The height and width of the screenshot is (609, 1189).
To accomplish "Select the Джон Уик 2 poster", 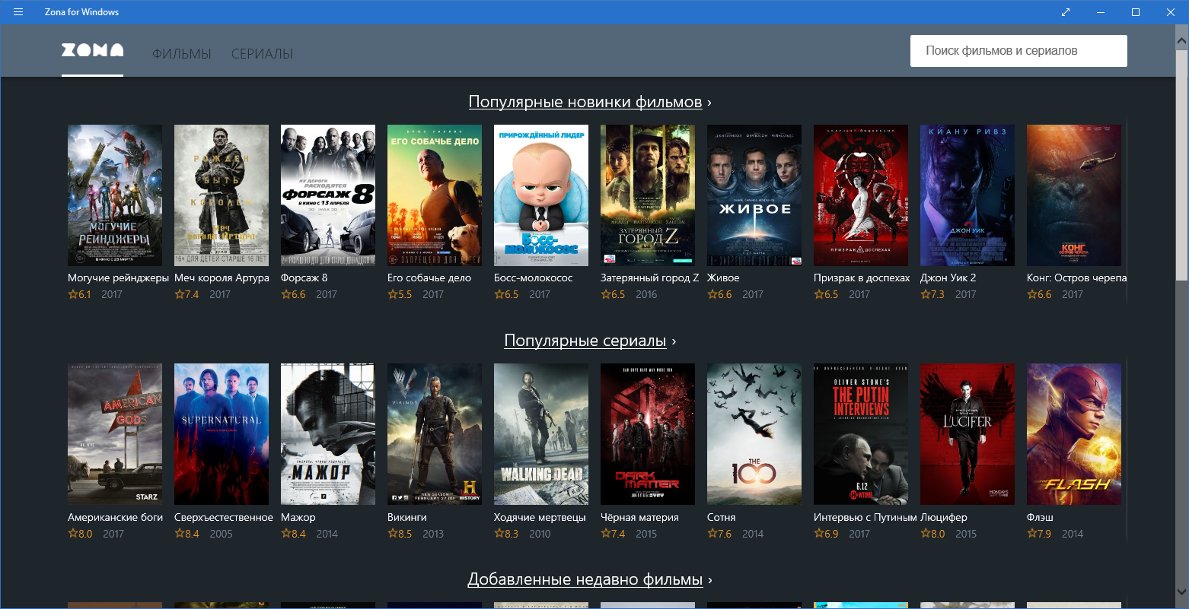I will coord(967,195).
